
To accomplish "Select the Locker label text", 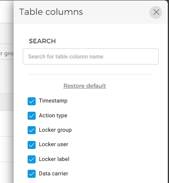I will 54,159.
